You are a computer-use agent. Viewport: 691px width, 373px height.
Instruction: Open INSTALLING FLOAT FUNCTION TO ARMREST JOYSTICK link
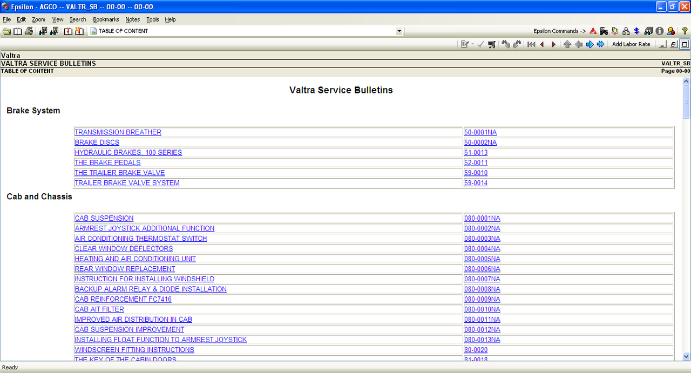161,340
